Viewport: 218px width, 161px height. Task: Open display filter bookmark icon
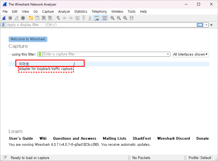(x=4, y=25)
